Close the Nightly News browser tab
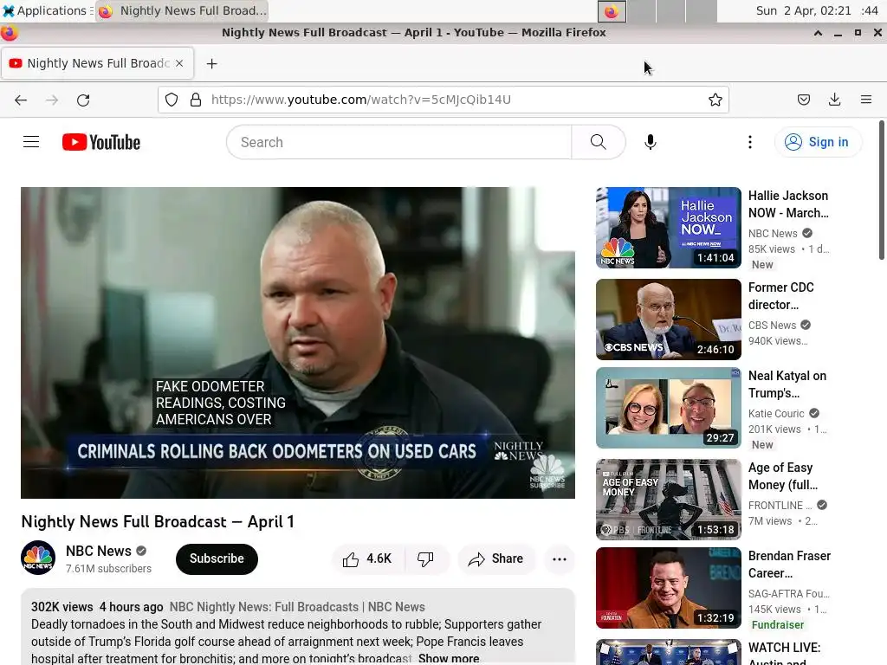887x665 pixels. (x=179, y=63)
